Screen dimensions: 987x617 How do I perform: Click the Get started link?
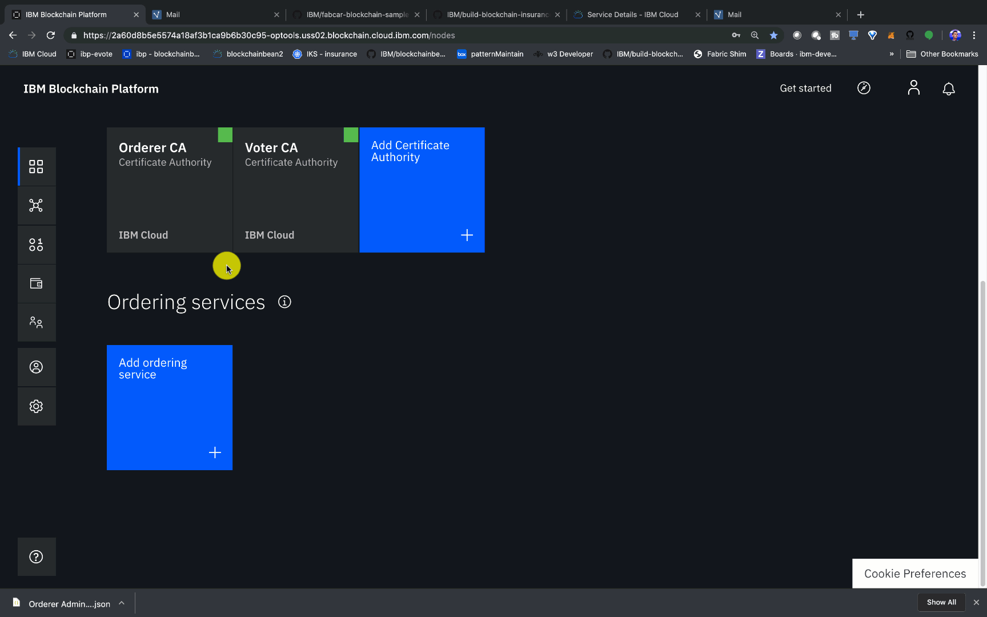tap(805, 88)
